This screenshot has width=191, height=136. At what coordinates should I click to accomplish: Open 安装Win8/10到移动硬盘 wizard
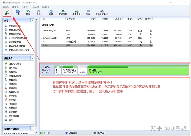pos(17,50)
